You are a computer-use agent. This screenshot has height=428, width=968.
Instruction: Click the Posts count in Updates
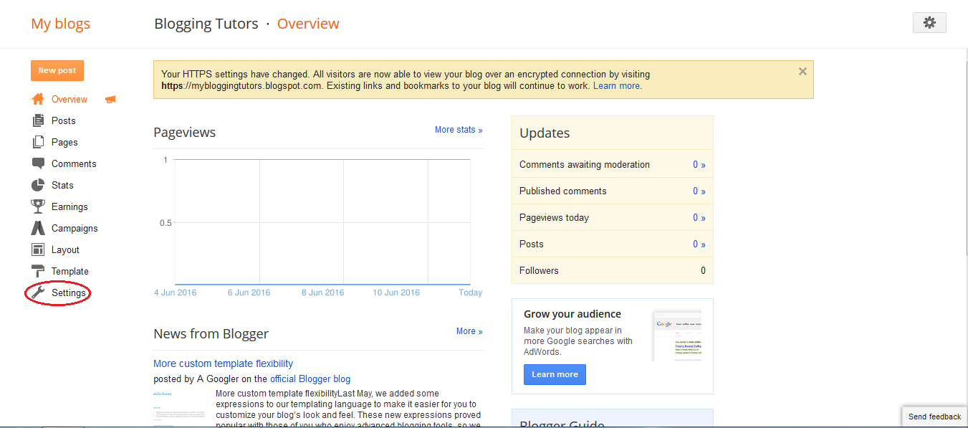coord(699,244)
